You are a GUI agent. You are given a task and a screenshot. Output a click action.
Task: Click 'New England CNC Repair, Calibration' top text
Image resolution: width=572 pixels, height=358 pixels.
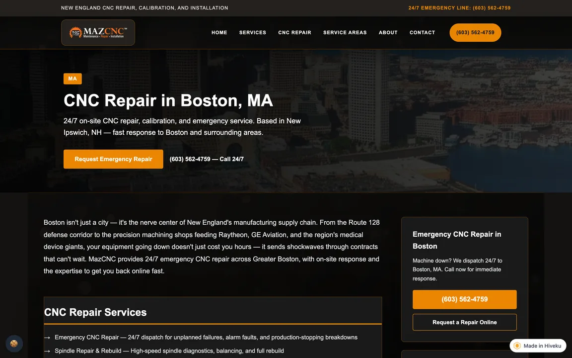coord(144,7)
